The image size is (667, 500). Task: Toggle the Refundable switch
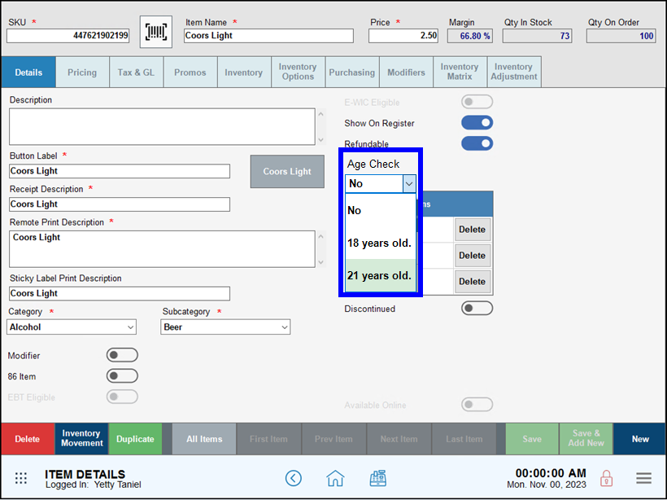coord(477,143)
